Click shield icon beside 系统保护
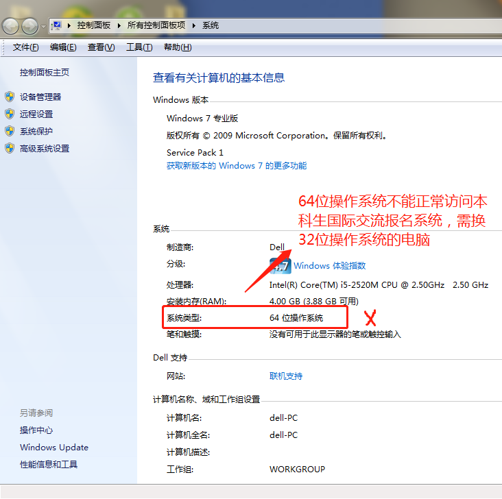Viewport: 502px width, 499px height. click(x=10, y=131)
